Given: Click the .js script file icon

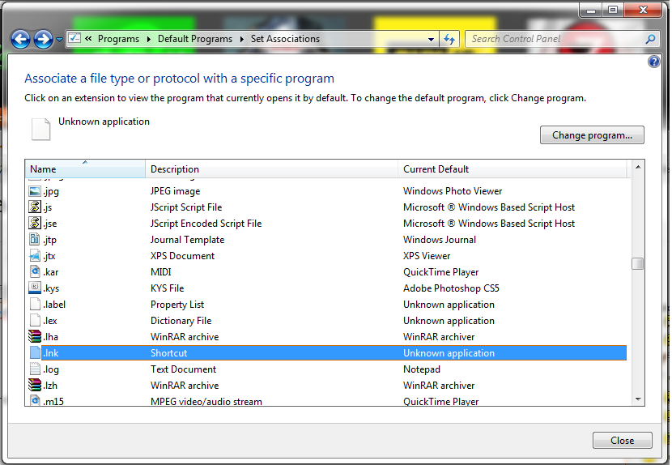Looking at the screenshot, I should click(35, 207).
